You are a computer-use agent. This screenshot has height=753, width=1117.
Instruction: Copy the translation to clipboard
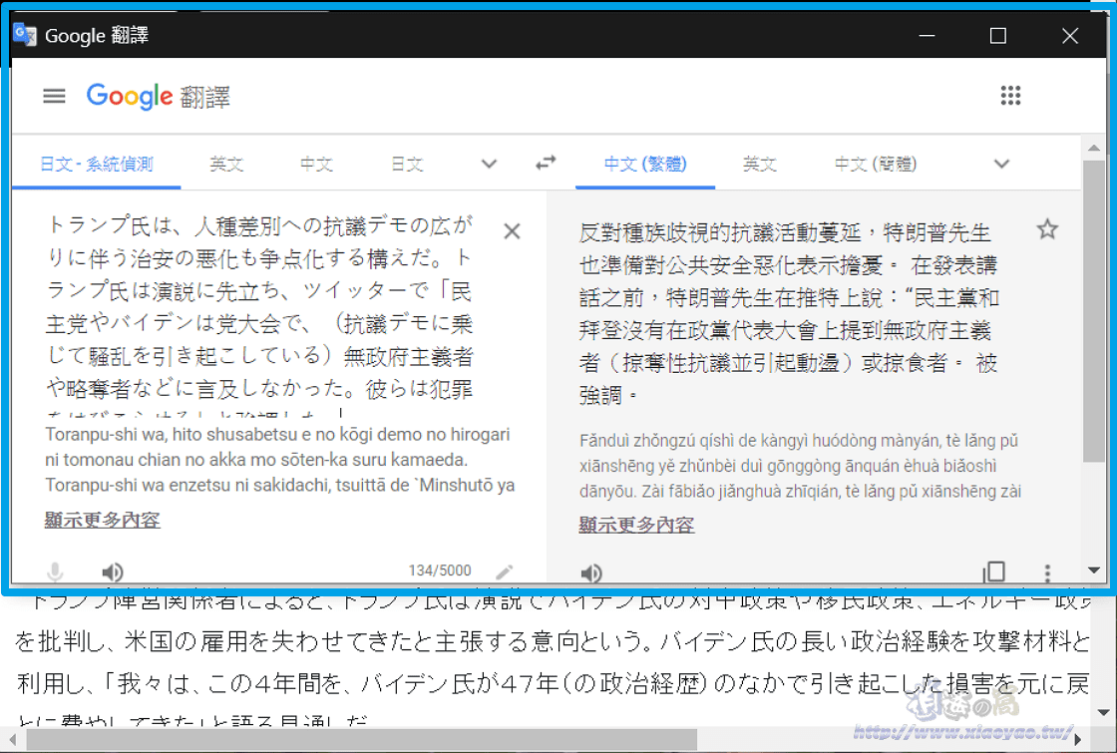coord(993,572)
